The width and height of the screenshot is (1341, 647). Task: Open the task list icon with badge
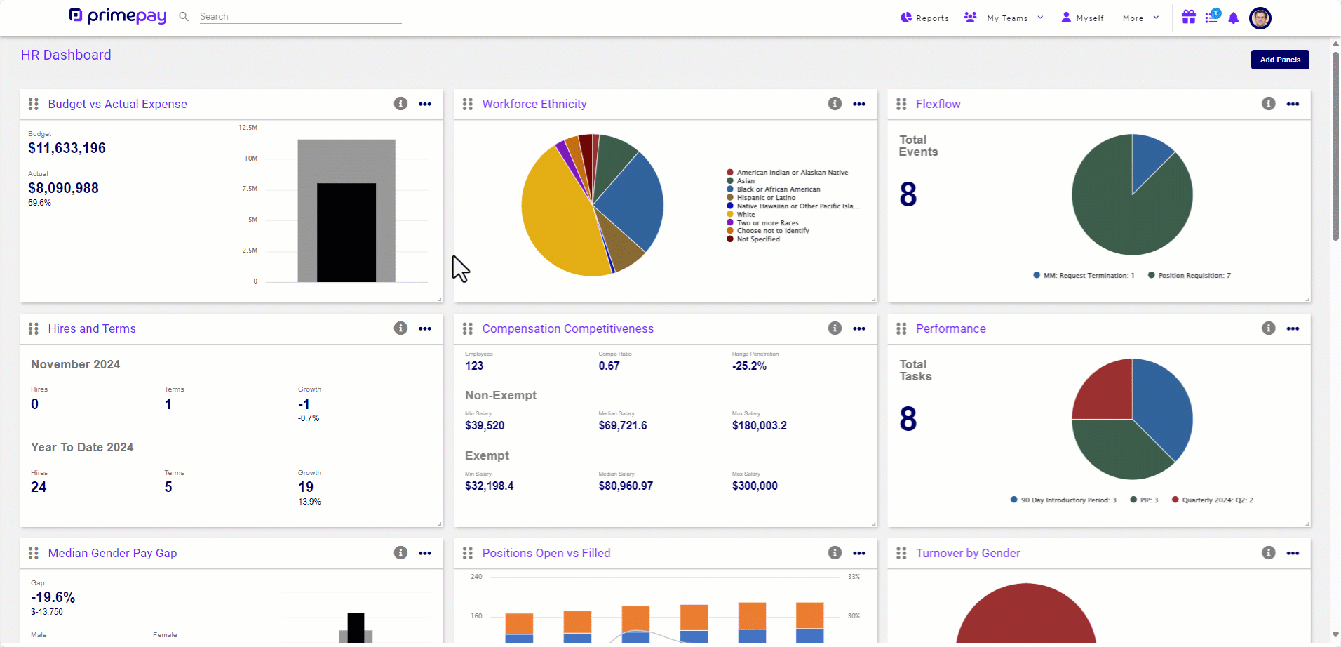point(1212,17)
